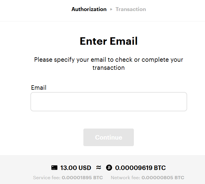Click the 0.00009619 BTC amount
The height and width of the screenshot is (184, 205).
point(140,168)
